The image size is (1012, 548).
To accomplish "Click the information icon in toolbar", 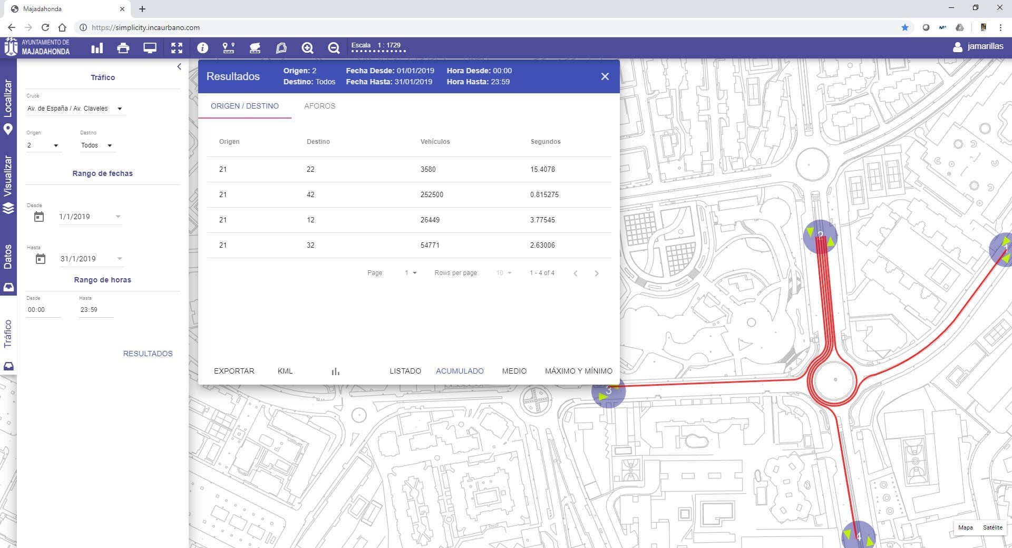I will click(x=202, y=48).
